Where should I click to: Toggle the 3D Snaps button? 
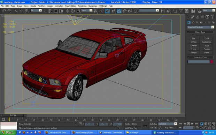point(114,11)
